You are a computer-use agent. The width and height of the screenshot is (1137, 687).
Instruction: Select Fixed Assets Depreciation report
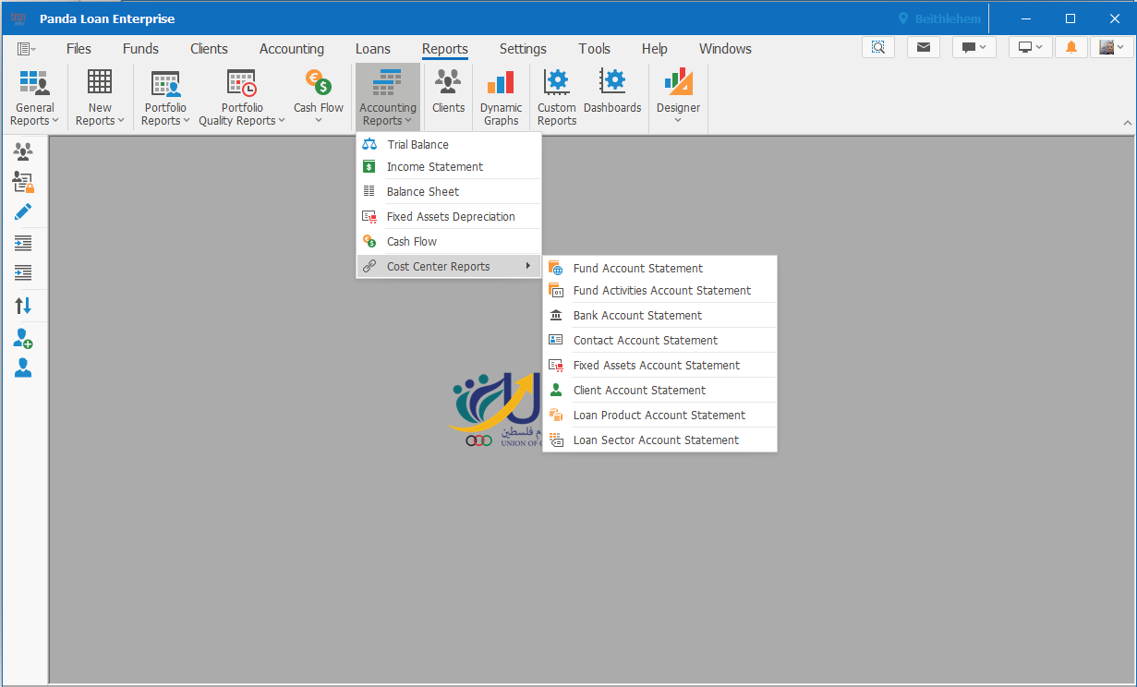click(449, 216)
